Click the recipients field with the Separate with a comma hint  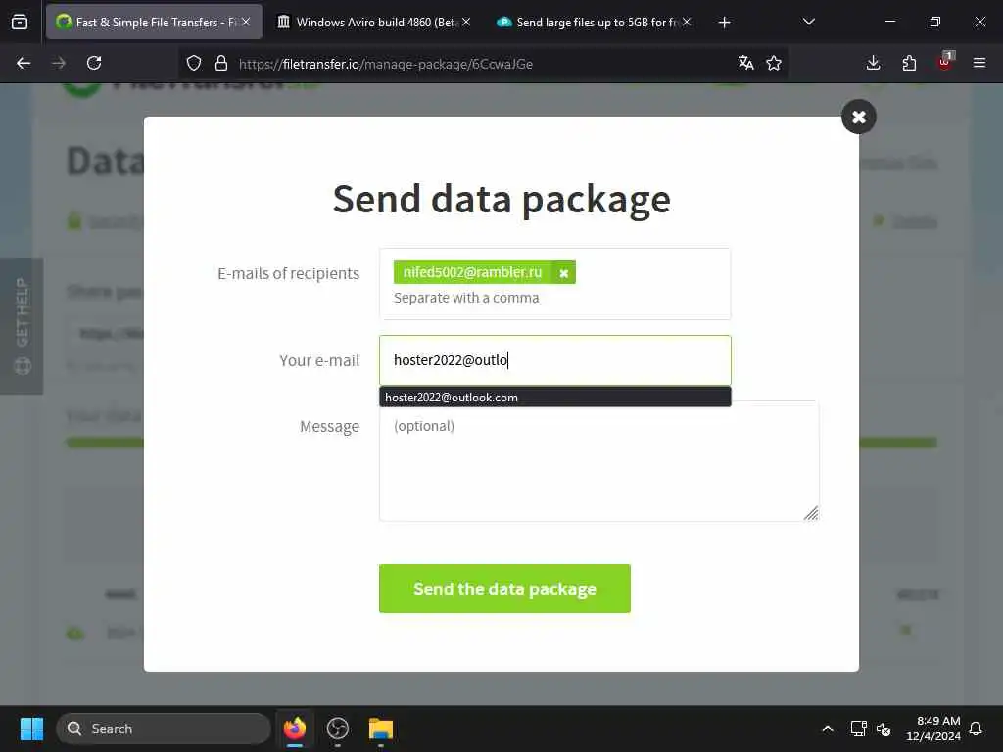(x=554, y=284)
